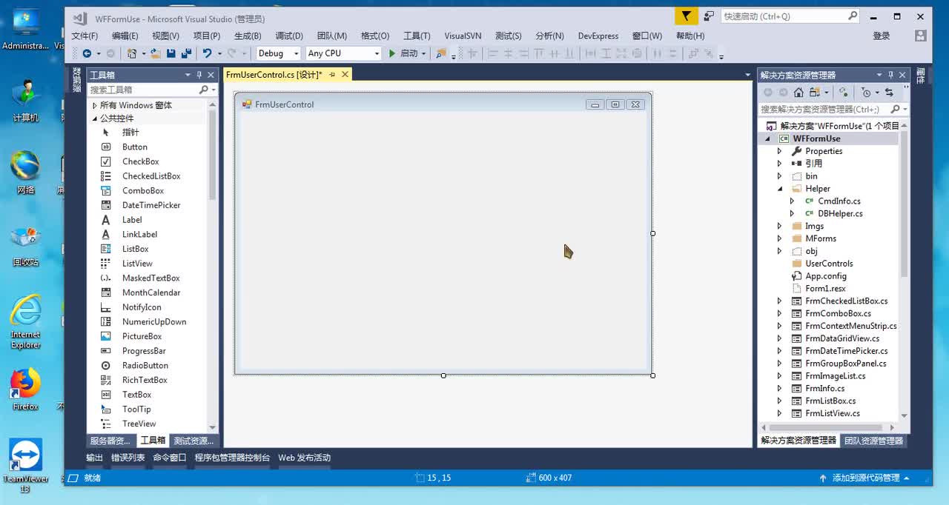Image resolution: width=949 pixels, height=505 pixels.
Task: Click the Pending Changes Filter clock icon
Action: click(866, 93)
